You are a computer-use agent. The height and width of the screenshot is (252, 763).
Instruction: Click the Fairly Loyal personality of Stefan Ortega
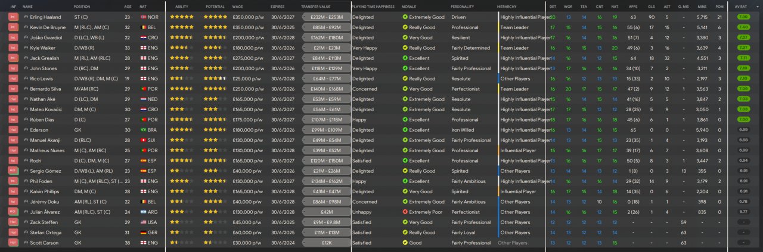[463, 232]
